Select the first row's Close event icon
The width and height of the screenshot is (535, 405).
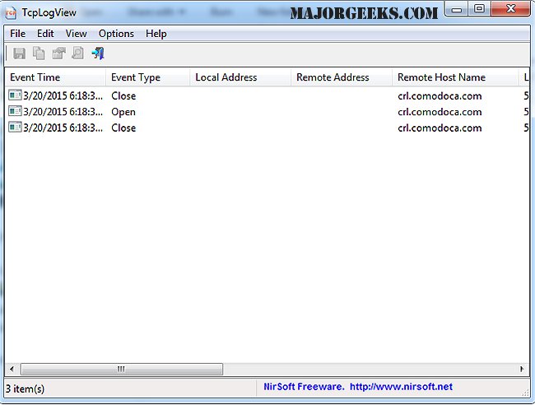(x=15, y=95)
